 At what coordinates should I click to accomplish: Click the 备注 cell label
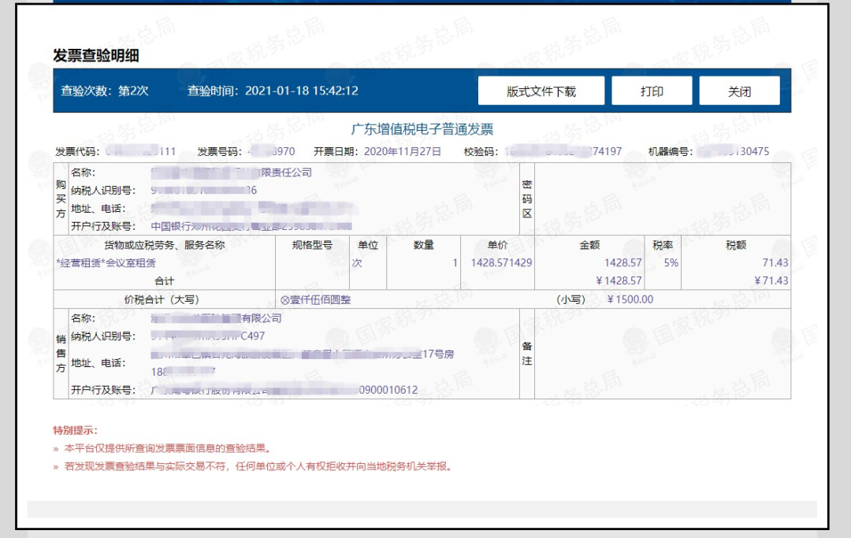pos(527,353)
